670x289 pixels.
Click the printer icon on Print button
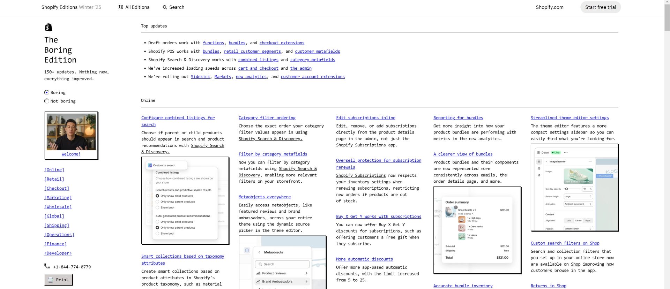(x=51, y=280)
